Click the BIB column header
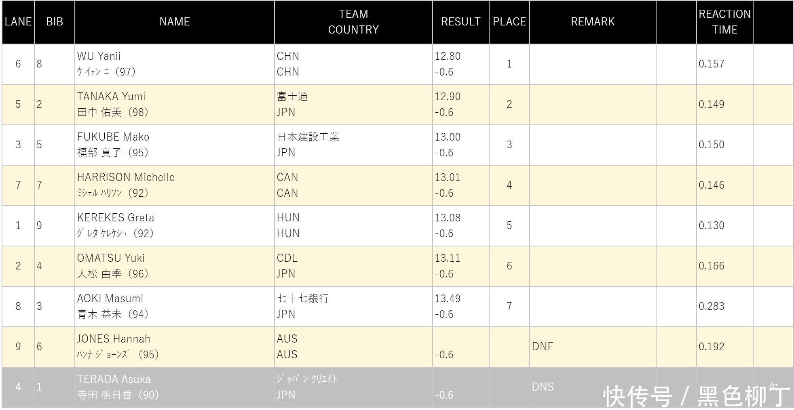794x410 pixels. pos(55,22)
